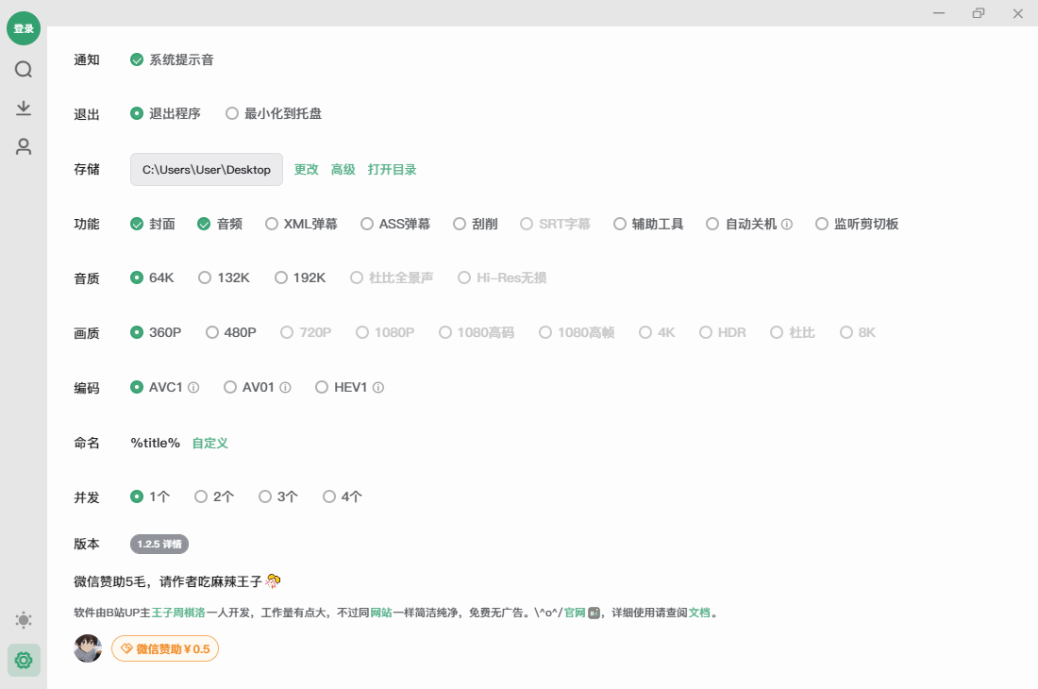This screenshot has height=689, width=1038.
Task: Toggle light/dark theme sun icon
Action: click(24, 620)
